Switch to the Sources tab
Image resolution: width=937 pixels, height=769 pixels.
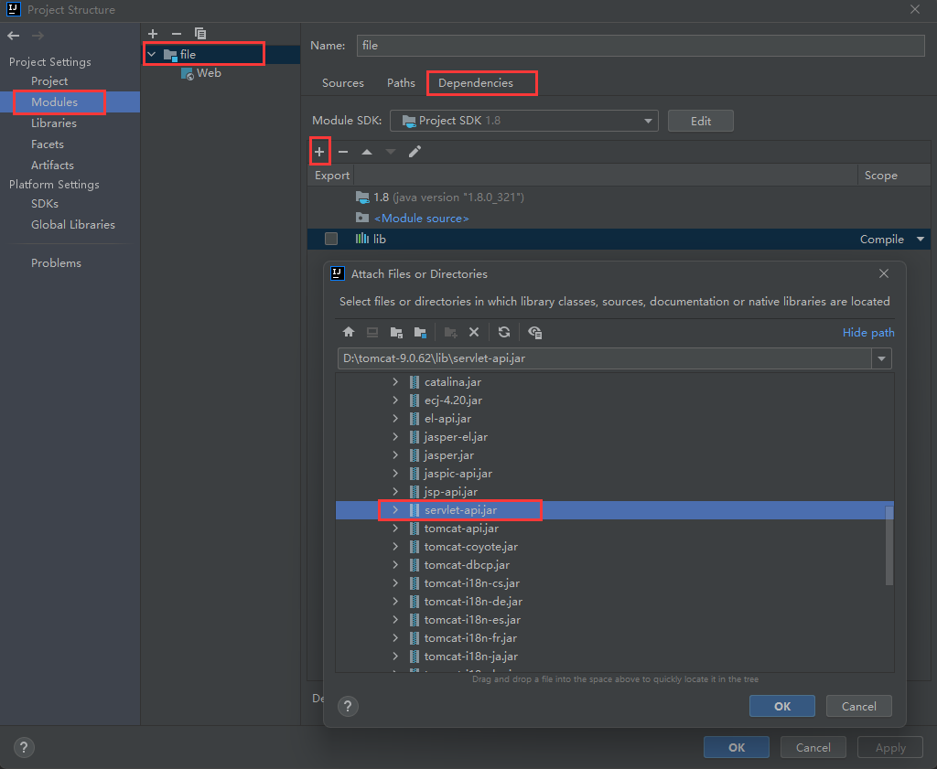coord(343,83)
